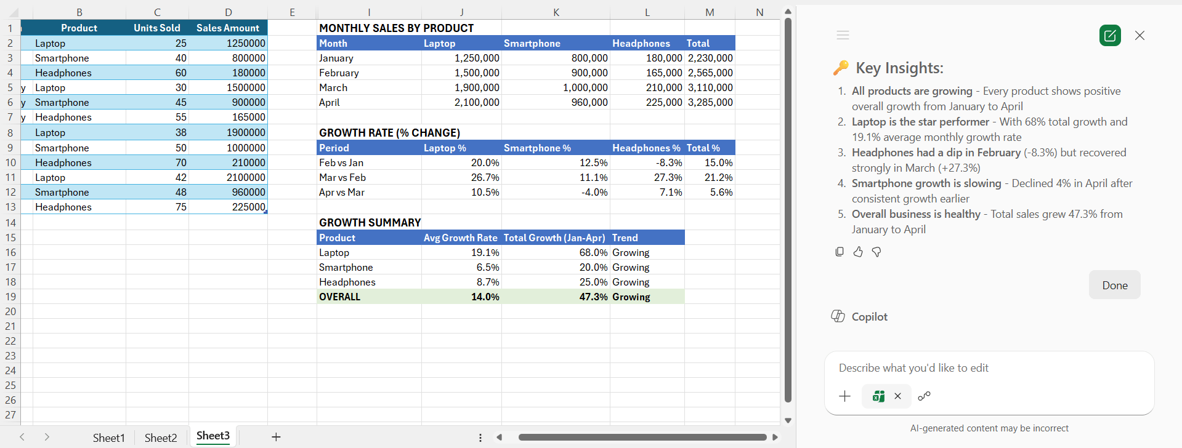Remove the attached Excel file chip
This screenshot has height=448, width=1182.
pyautogui.click(x=898, y=396)
